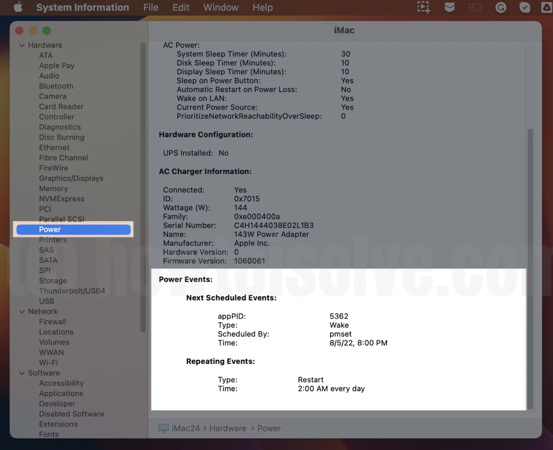This screenshot has height=450, width=553.
Task: Collapse the Hardware section
Action: (x=22, y=45)
